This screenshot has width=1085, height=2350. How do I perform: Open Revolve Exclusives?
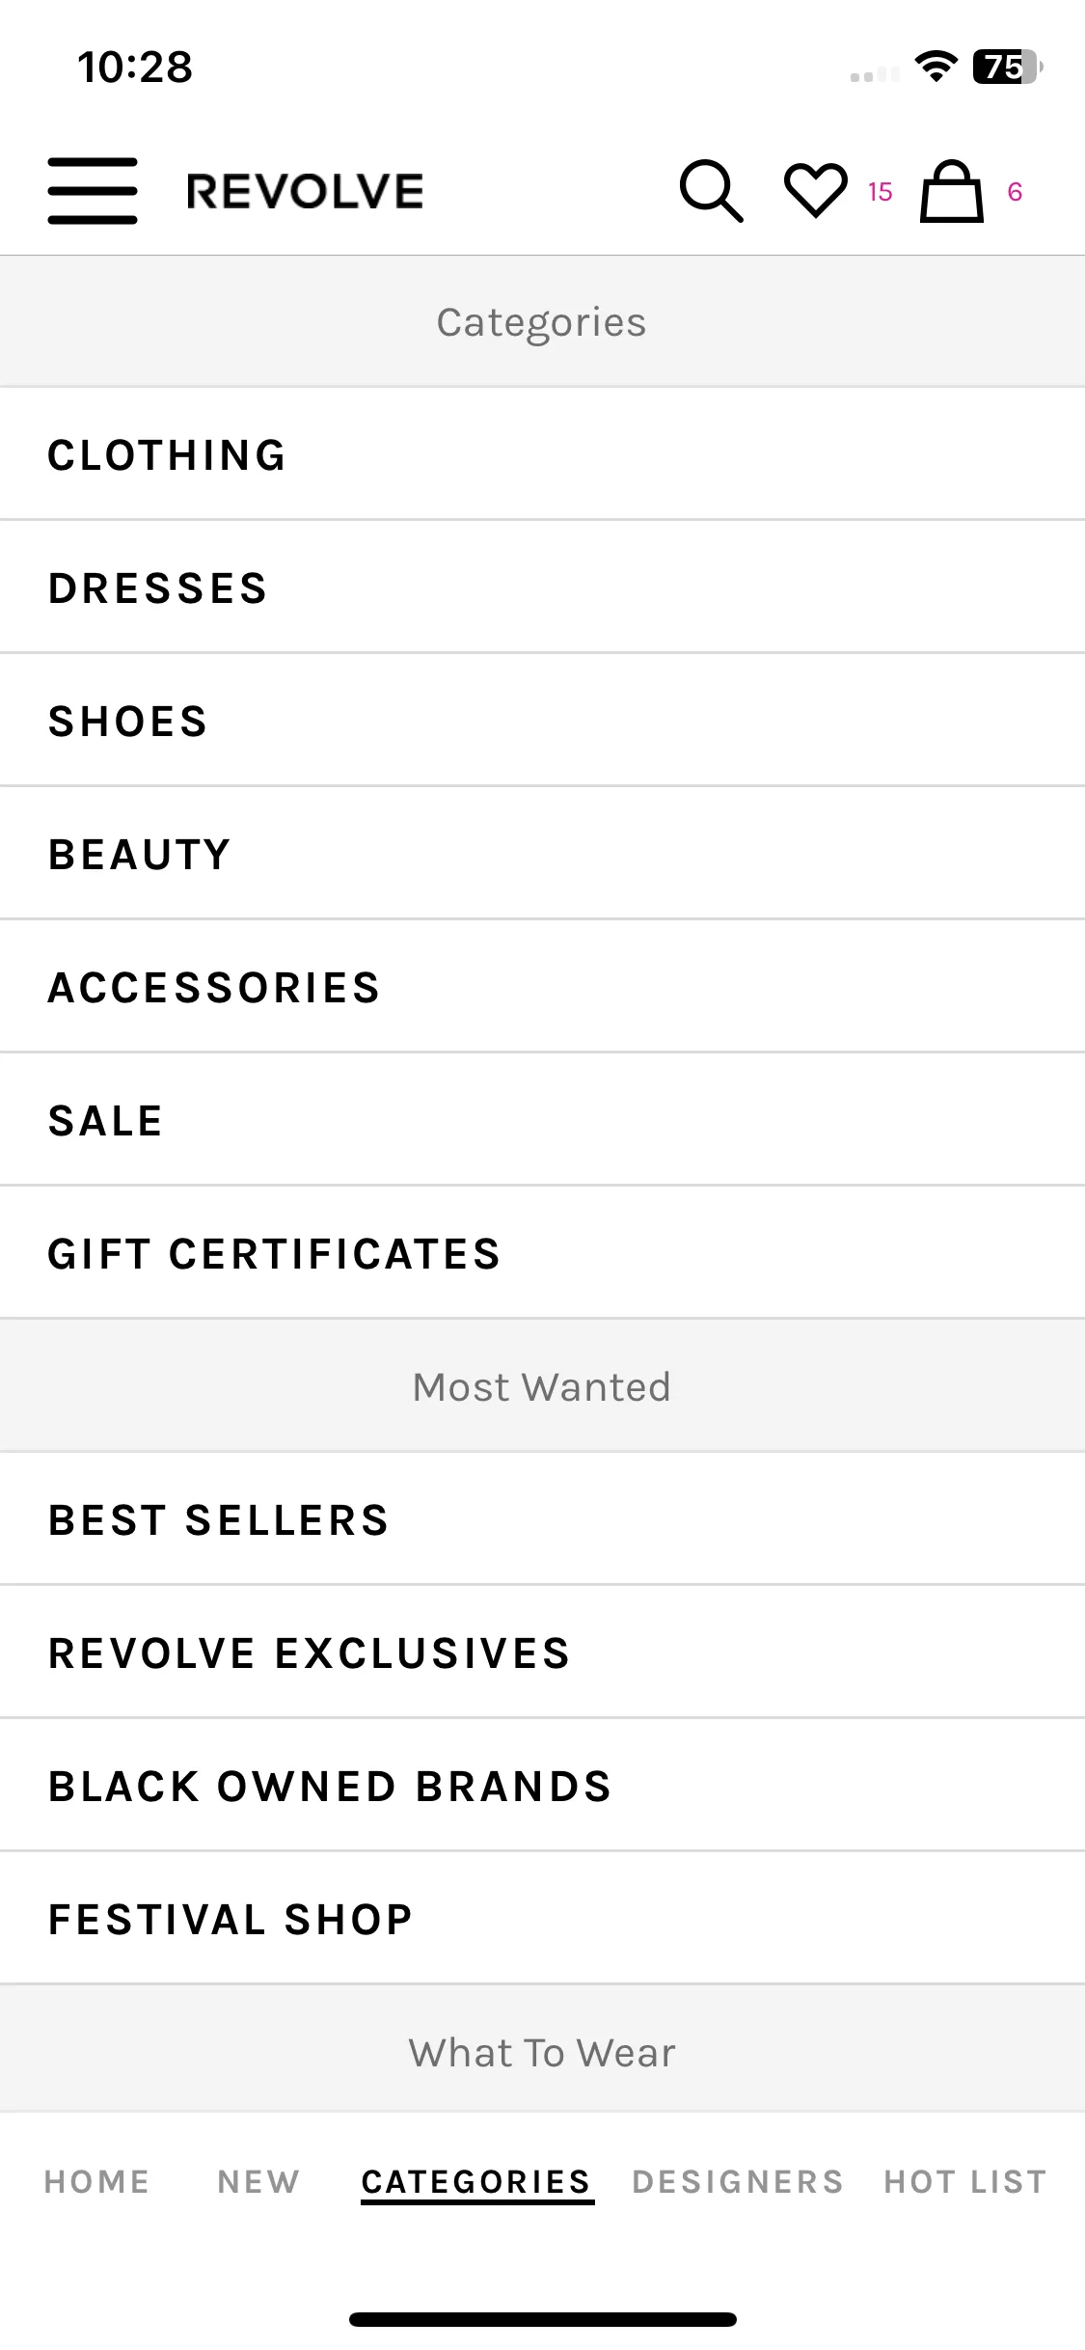pos(542,1653)
